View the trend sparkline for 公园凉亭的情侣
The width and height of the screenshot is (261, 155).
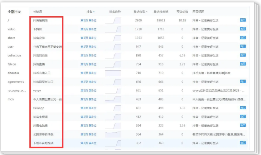[x=113, y=134]
